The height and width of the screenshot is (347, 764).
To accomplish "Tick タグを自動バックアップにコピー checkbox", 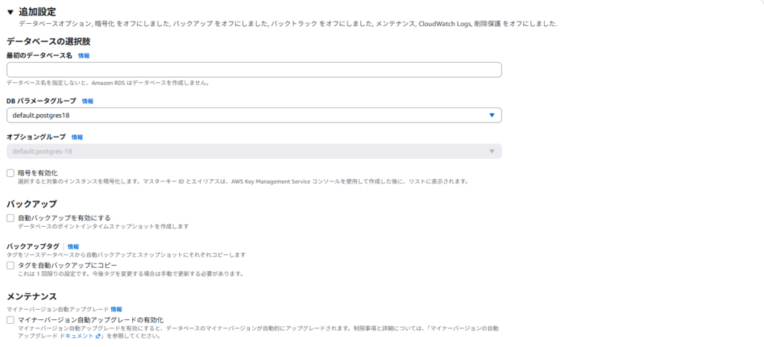I will 10,265.
